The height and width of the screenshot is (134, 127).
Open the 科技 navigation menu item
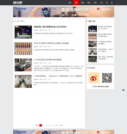click(95, 3)
